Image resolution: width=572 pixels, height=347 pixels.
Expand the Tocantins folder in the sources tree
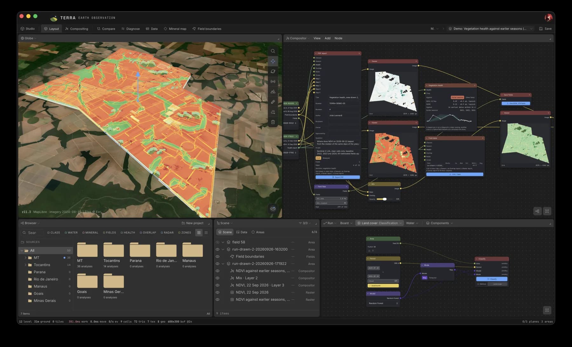click(x=25, y=265)
